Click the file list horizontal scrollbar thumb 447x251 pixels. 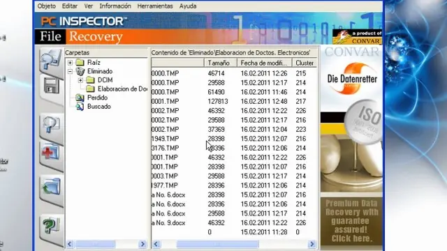(x=217, y=244)
